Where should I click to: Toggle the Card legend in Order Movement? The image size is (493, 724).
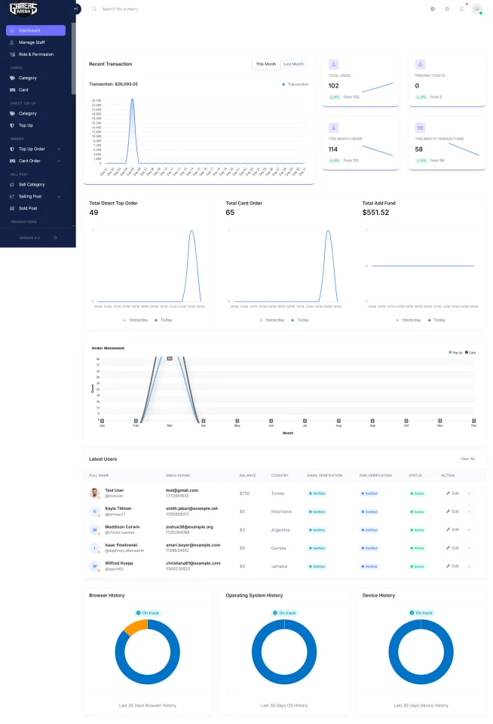470,352
